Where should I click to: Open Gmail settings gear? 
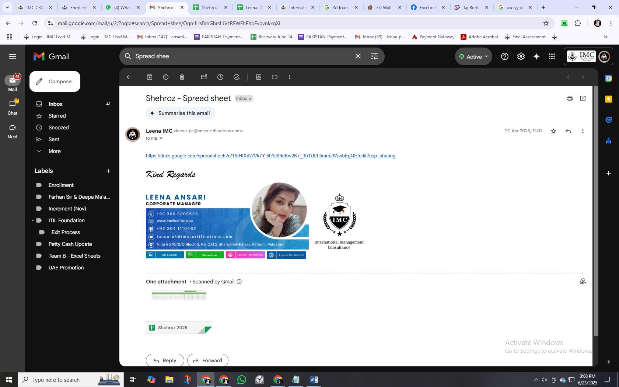point(521,56)
